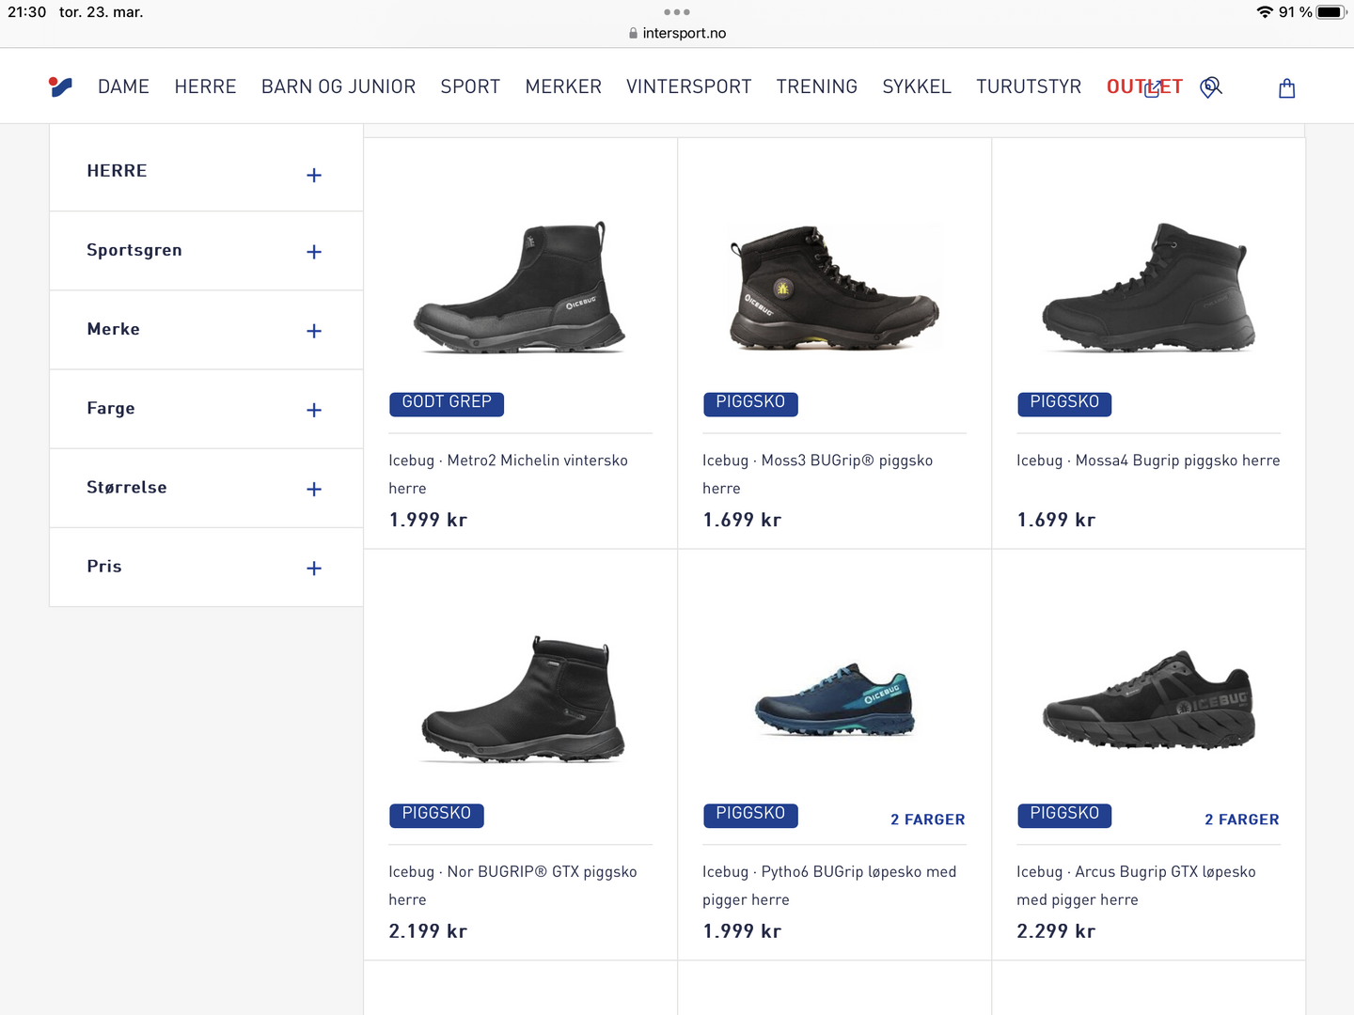1354x1015 pixels.
Task: Open the shopping bag cart
Action: pos(1287,88)
